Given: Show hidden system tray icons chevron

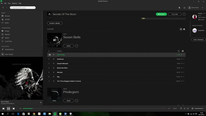Looking at the screenshot, I should pyautogui.click(x=186, y=114).
